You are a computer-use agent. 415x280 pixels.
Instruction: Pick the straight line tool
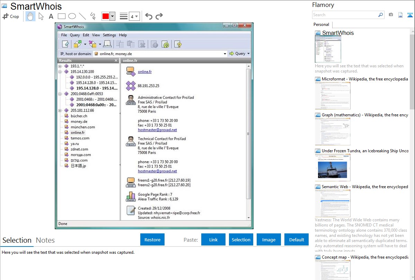[82, 16]
